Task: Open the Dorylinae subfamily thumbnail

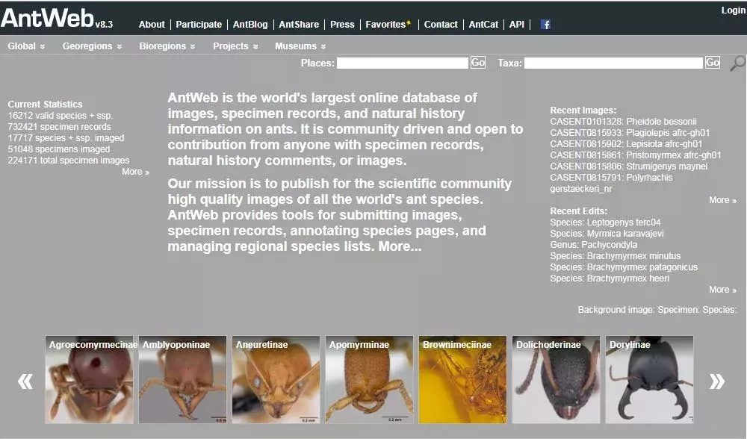Action: (x=649, y=379)
